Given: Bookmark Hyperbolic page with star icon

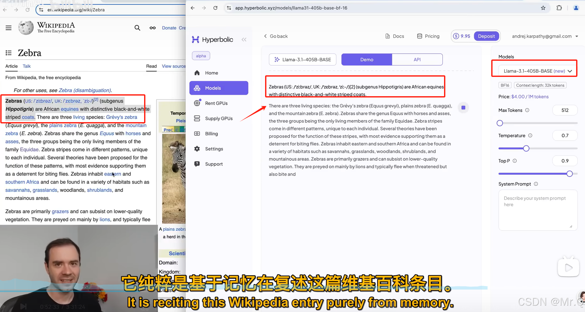Looking at the screenshot, I should 543,8.
